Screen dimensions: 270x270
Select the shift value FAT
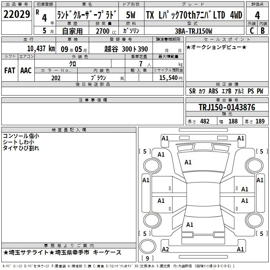(x=10, y=71)
